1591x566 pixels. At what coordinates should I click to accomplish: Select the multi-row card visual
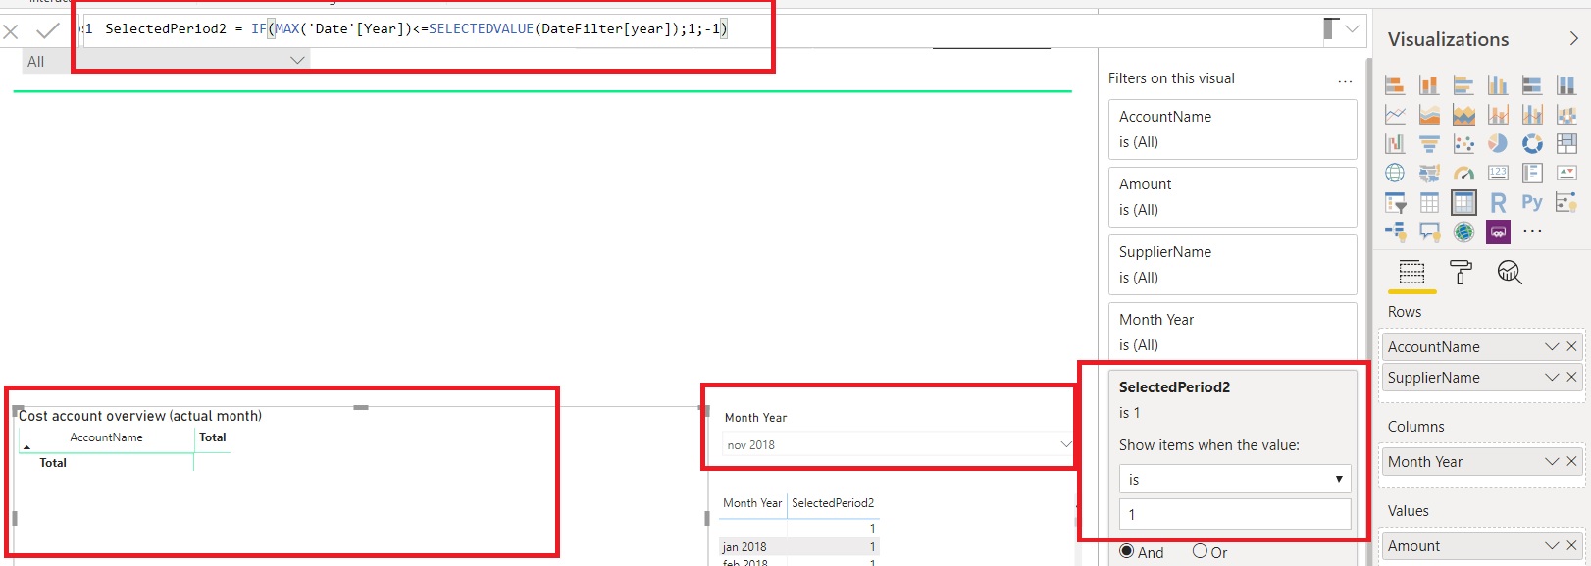[1532, 174]
